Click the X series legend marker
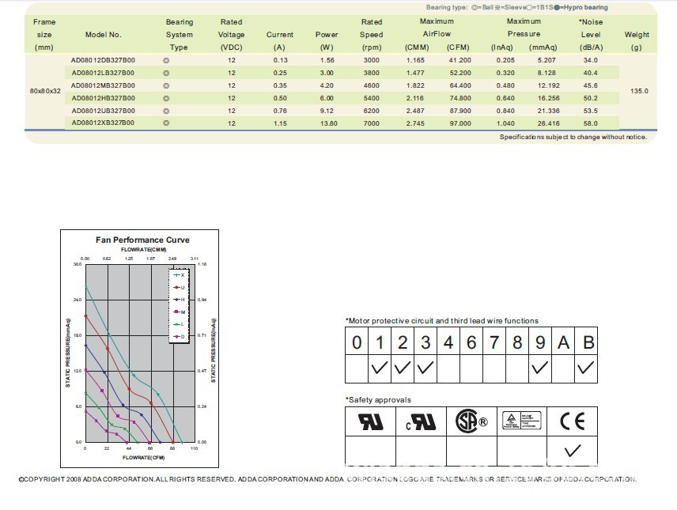The image size is (677, 510). point(179,274)
